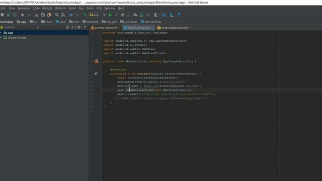Open the Run menu

(x=81, y=8)
